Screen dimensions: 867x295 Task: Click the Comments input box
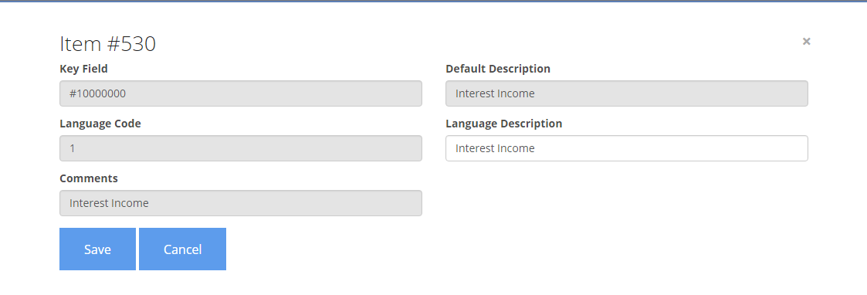point(241,203)
